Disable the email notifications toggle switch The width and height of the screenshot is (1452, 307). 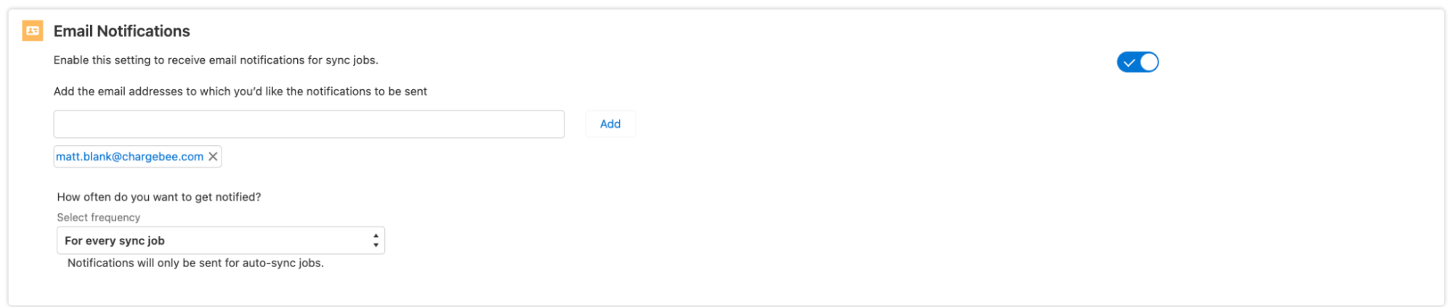click(x=1137, y=62)
